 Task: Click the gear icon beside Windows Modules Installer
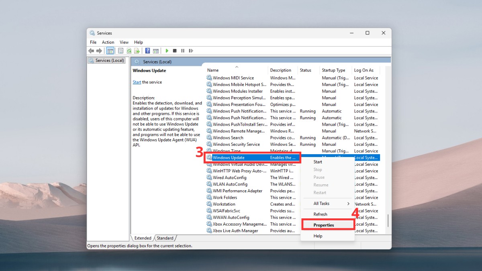click(x=209, y=91)
